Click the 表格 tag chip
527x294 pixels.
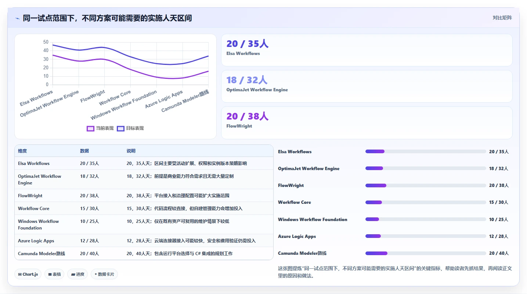pyautogui.click(x=54, y=274)
